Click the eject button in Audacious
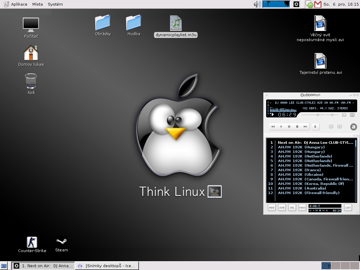The width and height of the screenshot is (360, 270). pos(315,127)
